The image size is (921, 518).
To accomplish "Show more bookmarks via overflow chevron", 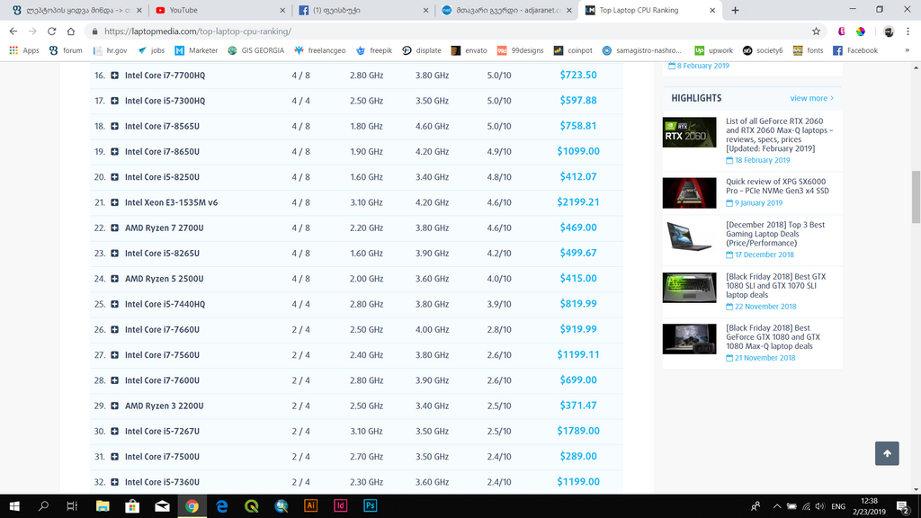I will pyautogui.click(x=907, y=50).
